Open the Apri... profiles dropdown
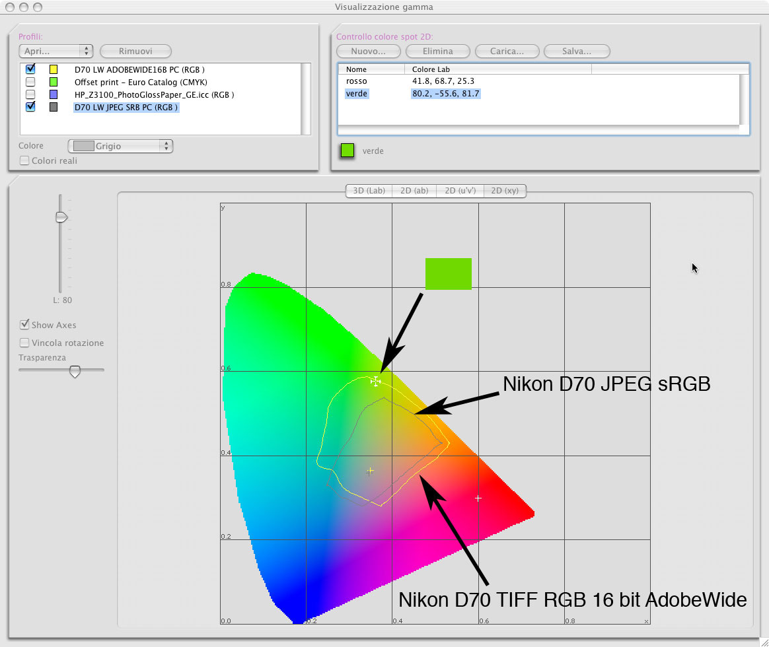Viewport: 769px width, 647px height. click(56, 51)
